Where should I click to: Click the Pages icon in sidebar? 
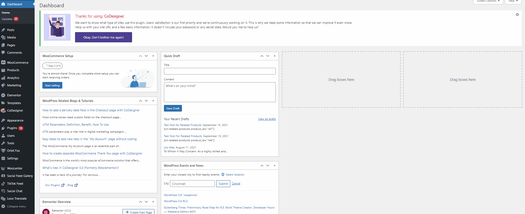coord(3,45)
